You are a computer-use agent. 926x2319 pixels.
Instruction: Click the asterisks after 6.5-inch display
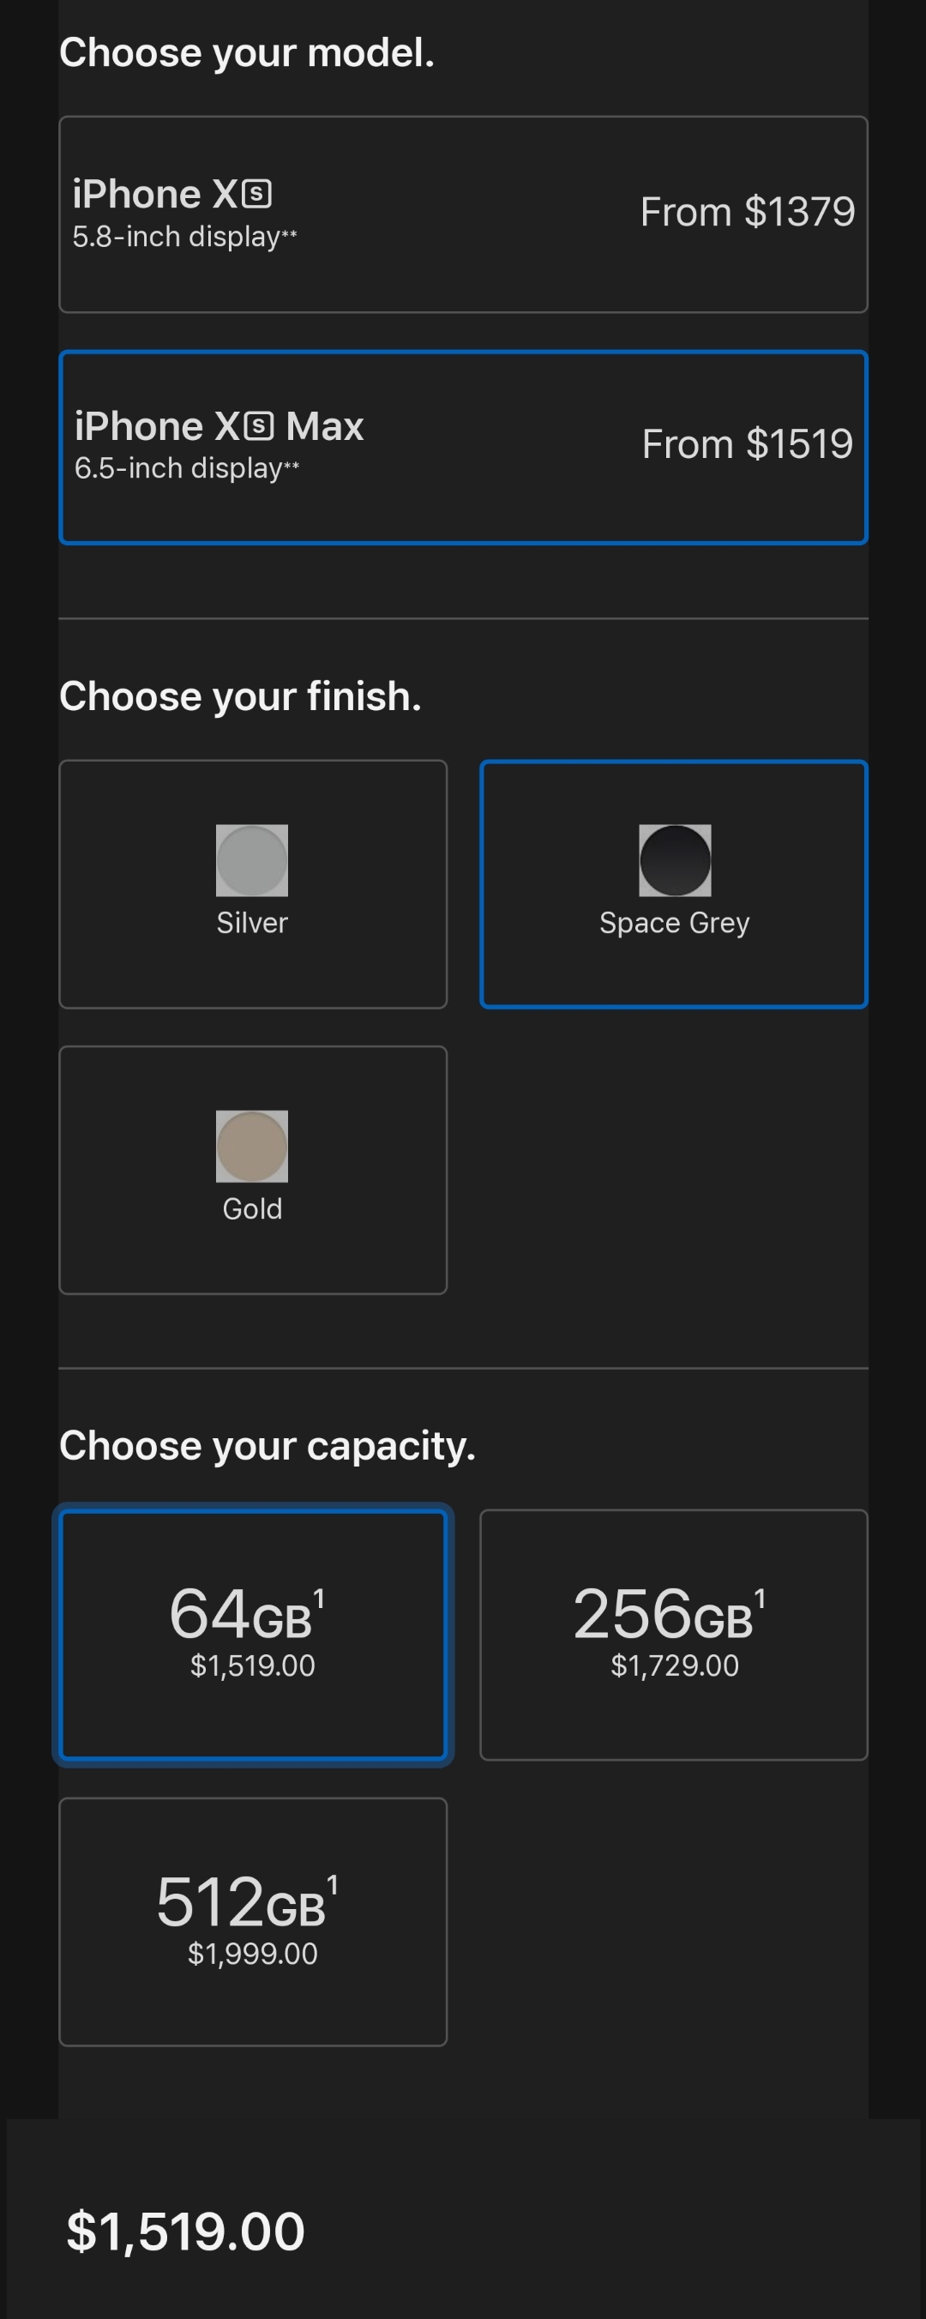coord(292,467)
